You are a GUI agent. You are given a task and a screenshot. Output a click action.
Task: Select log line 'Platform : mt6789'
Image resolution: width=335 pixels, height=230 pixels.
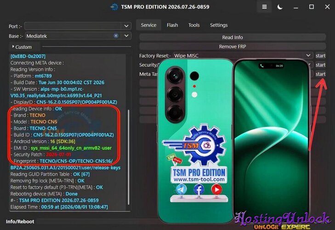(x=31, y=76)
